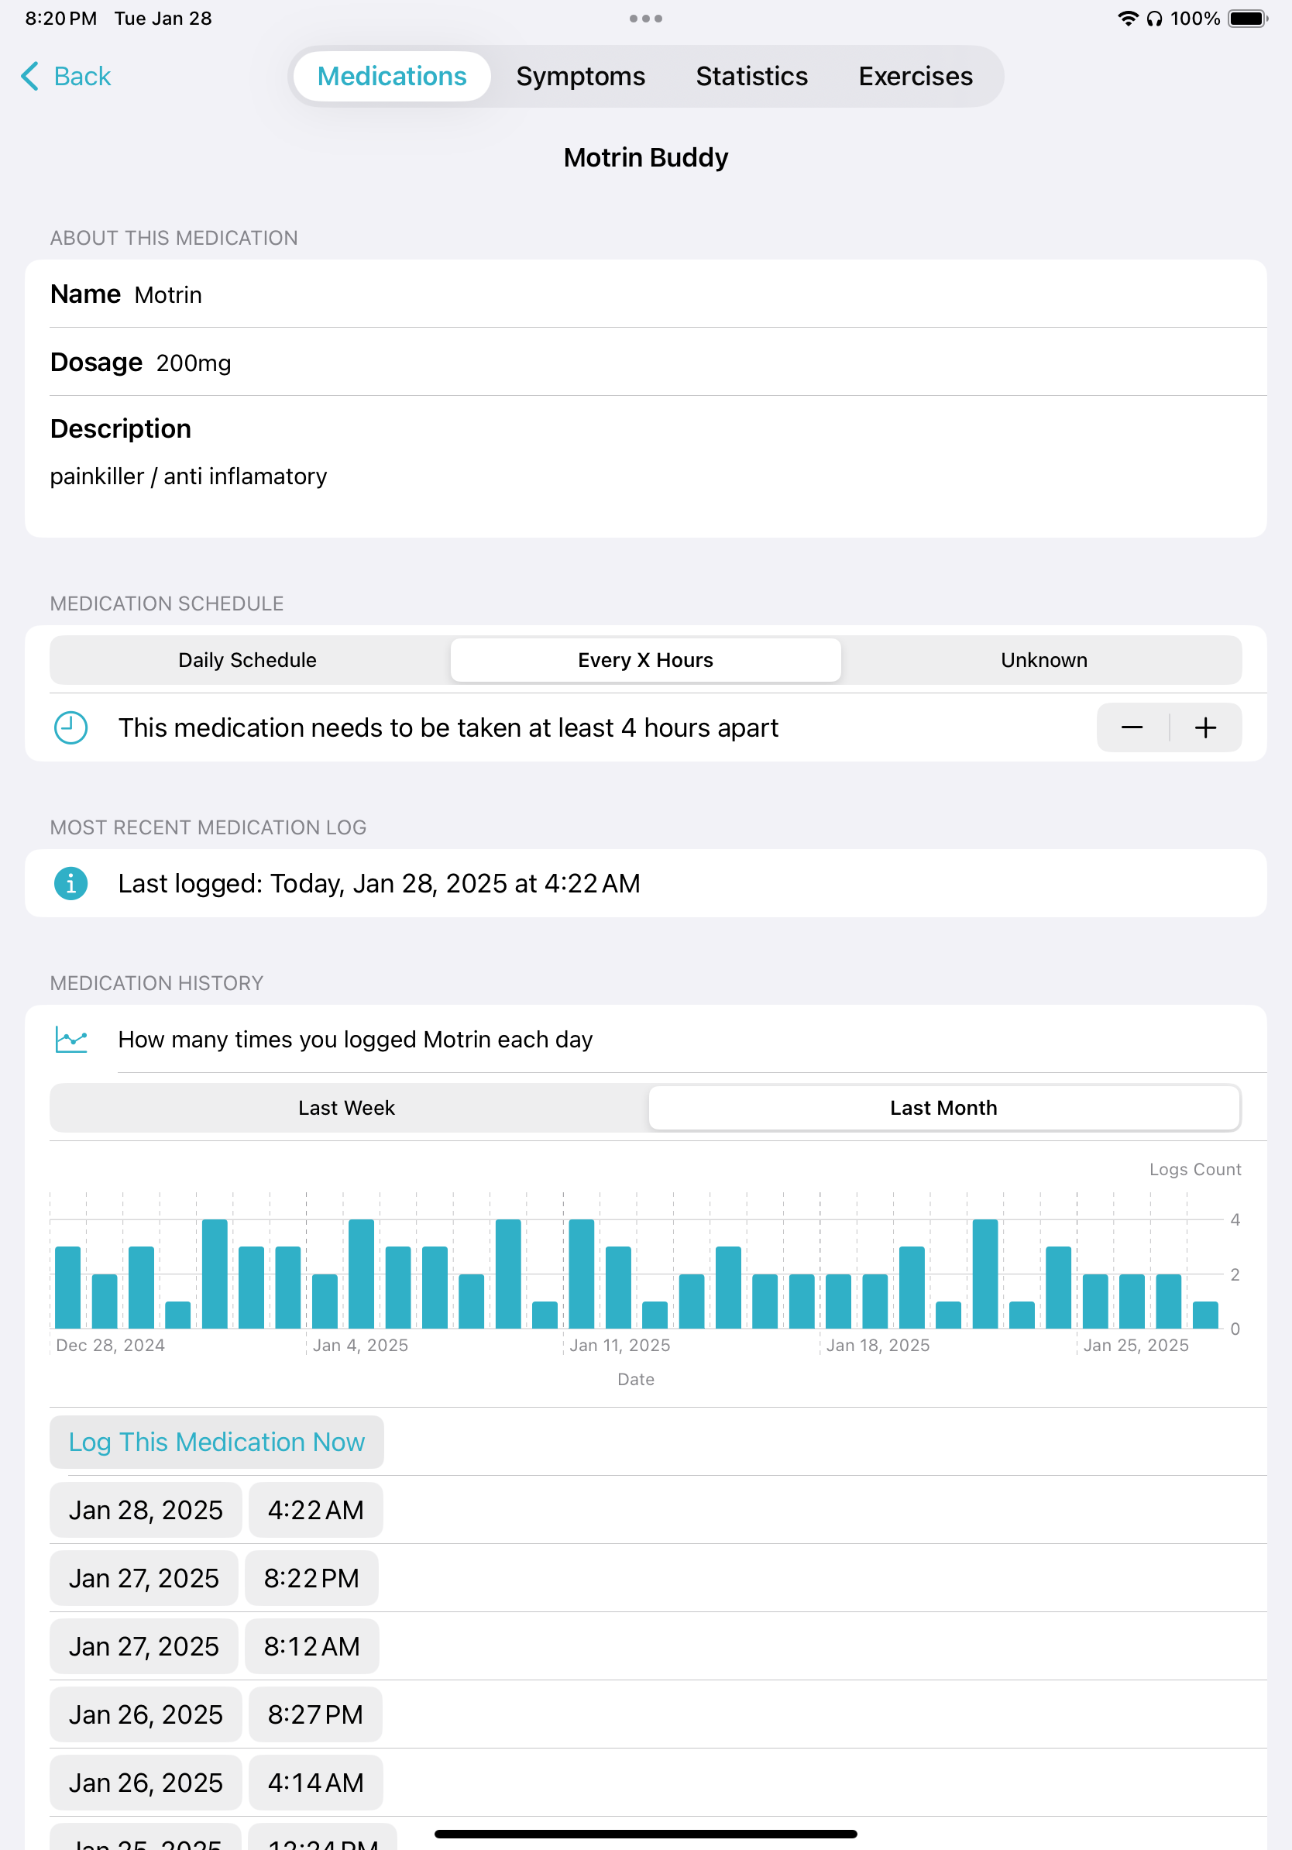
Task: Tap the chart icon in Medication History
Action: click(x=71, y=1039)
